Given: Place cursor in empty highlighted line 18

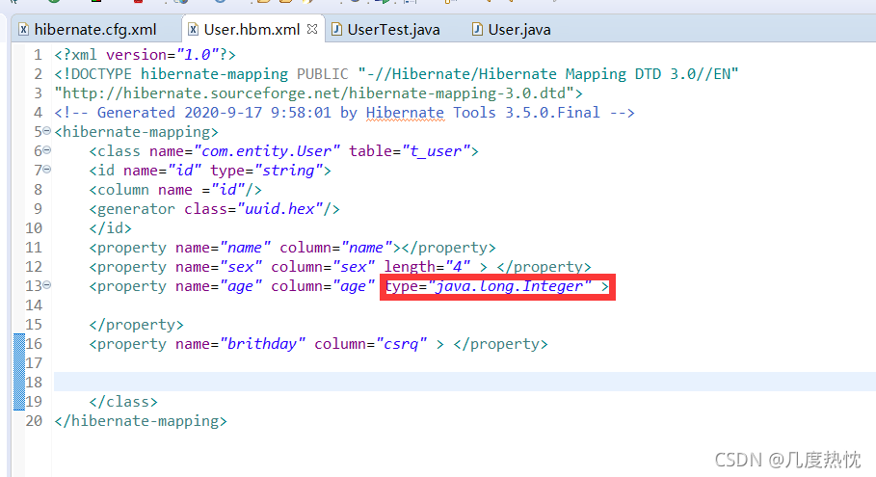Looking at the screenshot, I should click(465, 382).
